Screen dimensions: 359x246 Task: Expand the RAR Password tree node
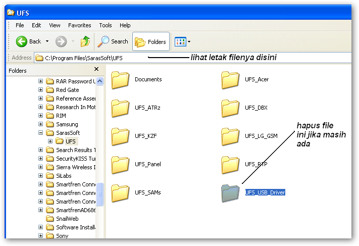point(40,81)
